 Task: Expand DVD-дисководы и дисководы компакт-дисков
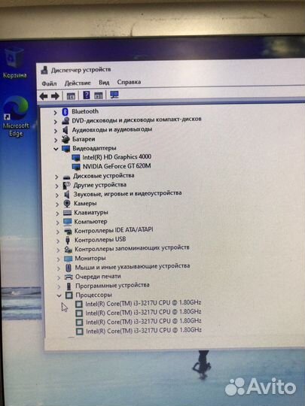click(56, 122)
